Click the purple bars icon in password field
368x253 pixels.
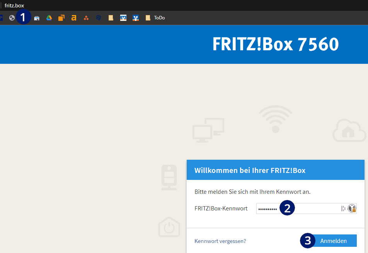point(343,209)
